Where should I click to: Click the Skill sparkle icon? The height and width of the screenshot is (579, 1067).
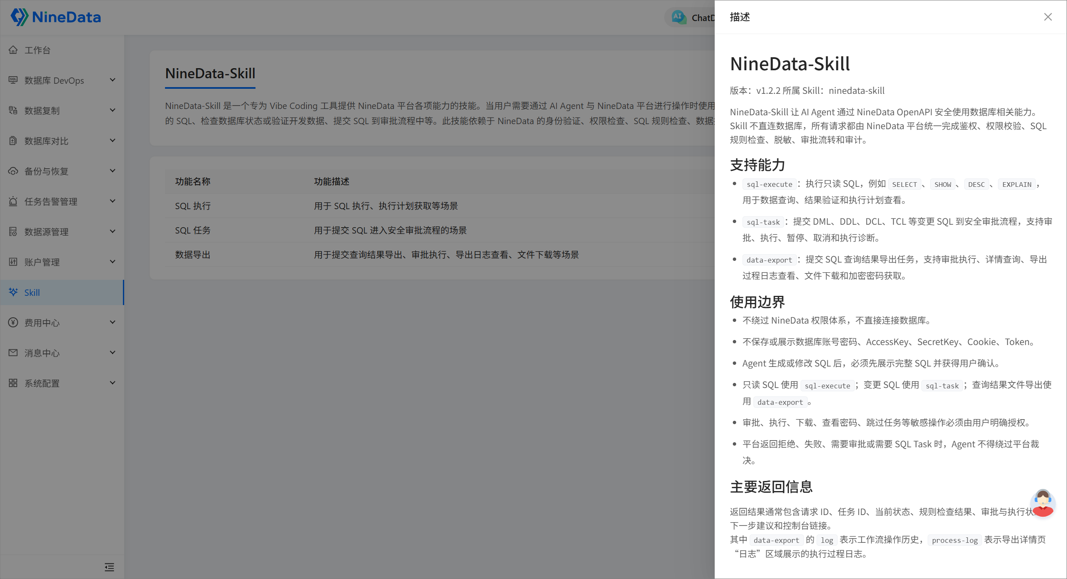[13, 292]
